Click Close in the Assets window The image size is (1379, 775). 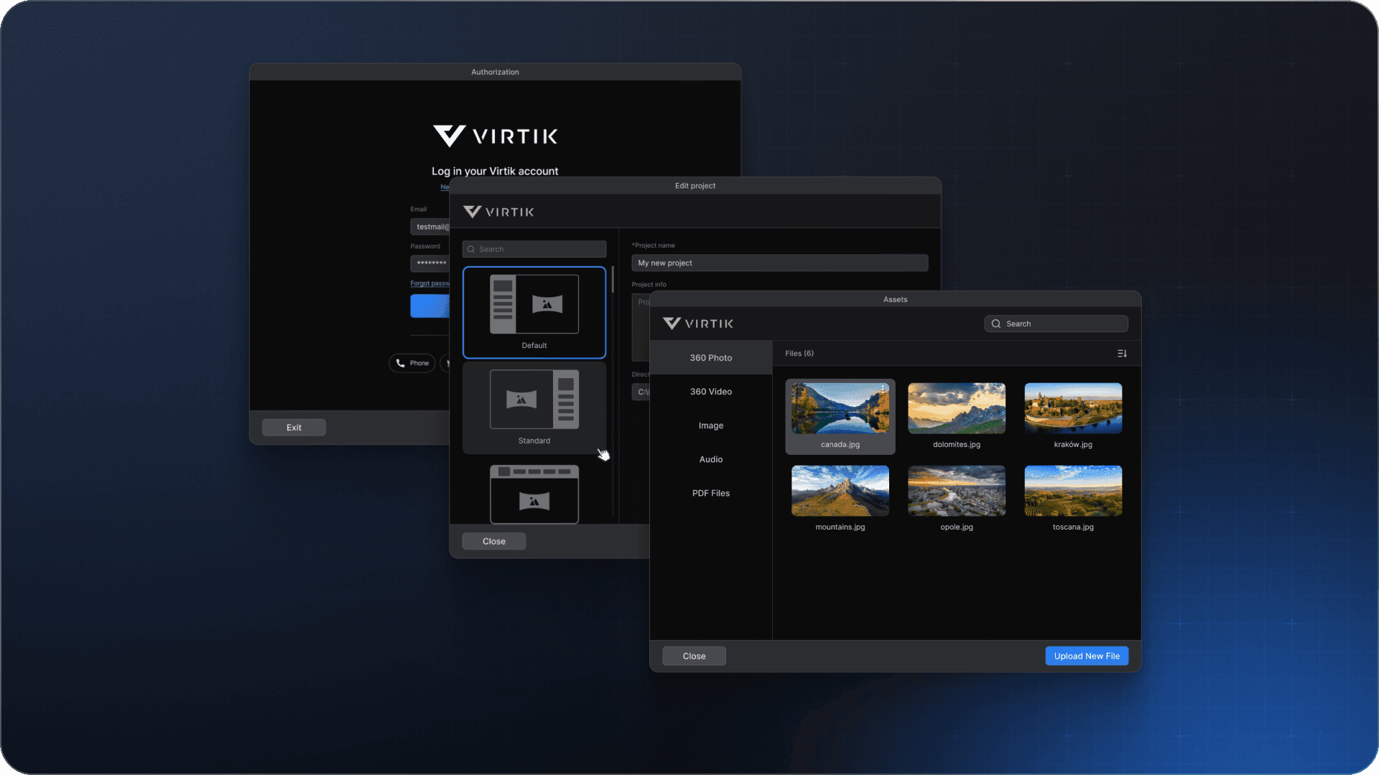tap(694, 656)
